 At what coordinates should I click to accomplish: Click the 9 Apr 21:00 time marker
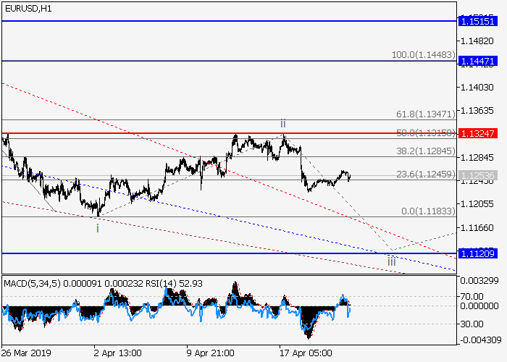210,353
